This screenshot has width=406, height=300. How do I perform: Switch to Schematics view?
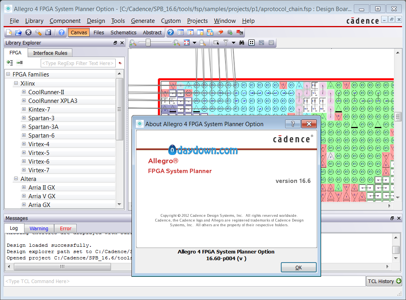pos(123,33)
